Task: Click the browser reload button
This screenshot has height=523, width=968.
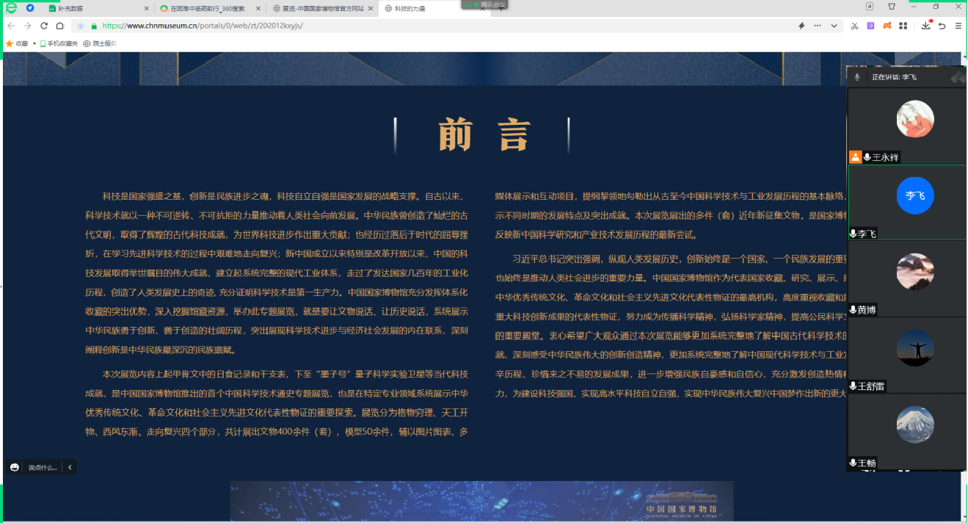Action: (44, 26)
